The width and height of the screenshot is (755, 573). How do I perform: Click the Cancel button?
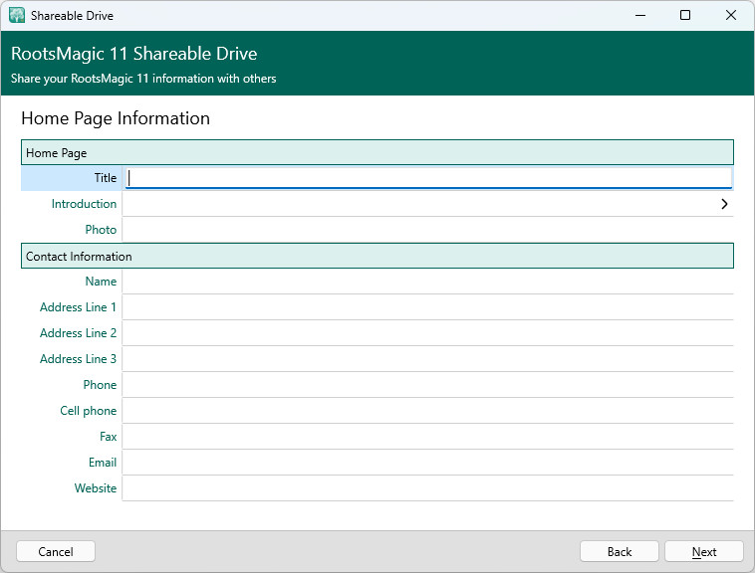[56, 551]
